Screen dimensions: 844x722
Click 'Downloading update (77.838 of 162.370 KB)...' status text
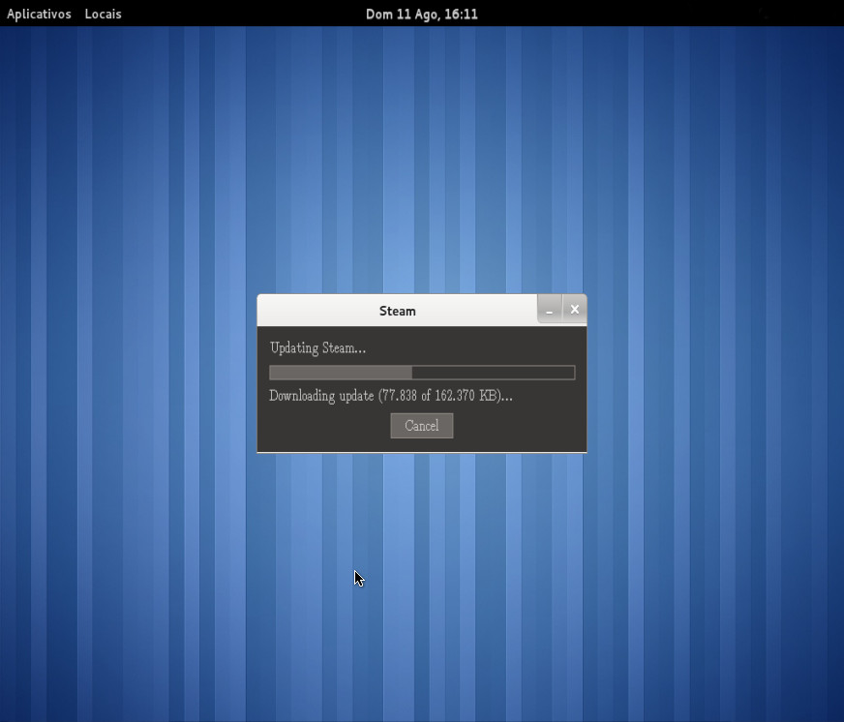pos(391,396)
